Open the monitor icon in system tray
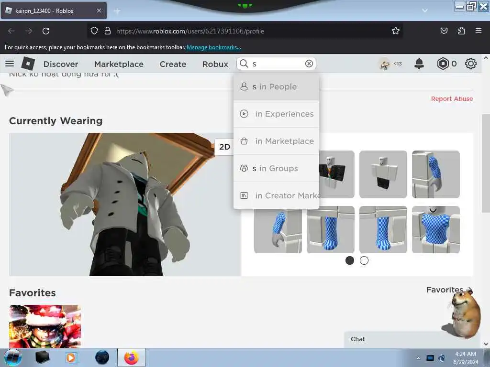This screenshot has height=367, width=490. pos(430,358)
